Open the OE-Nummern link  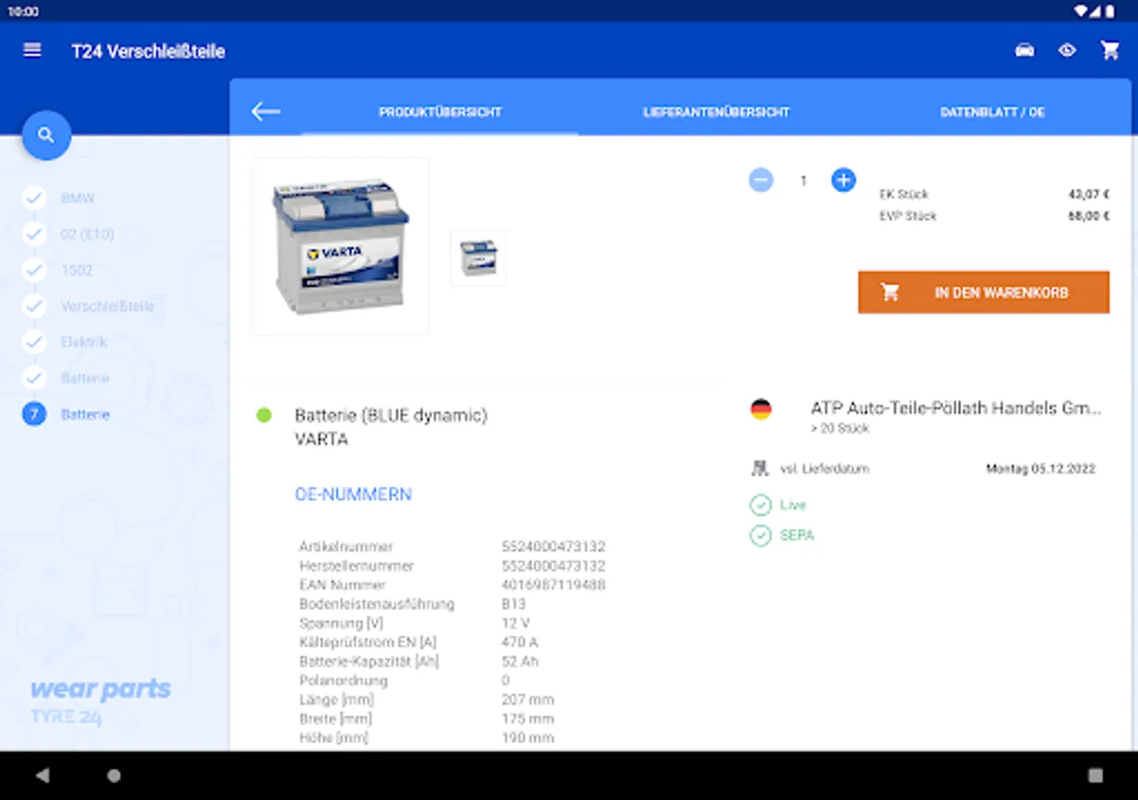(x=353, y=494)
